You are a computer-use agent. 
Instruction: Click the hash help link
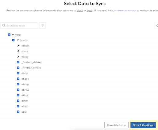90,10
